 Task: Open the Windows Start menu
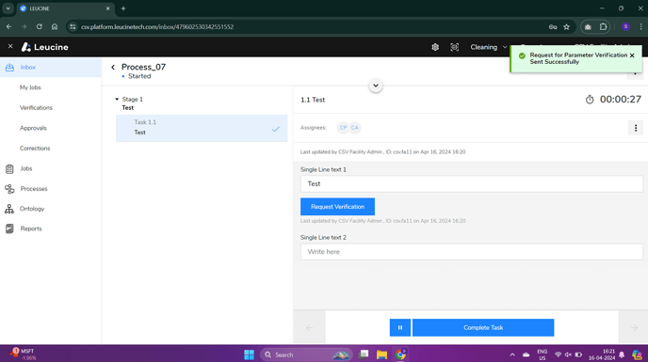point(250,354)
